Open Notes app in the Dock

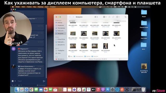pos(70,90)
